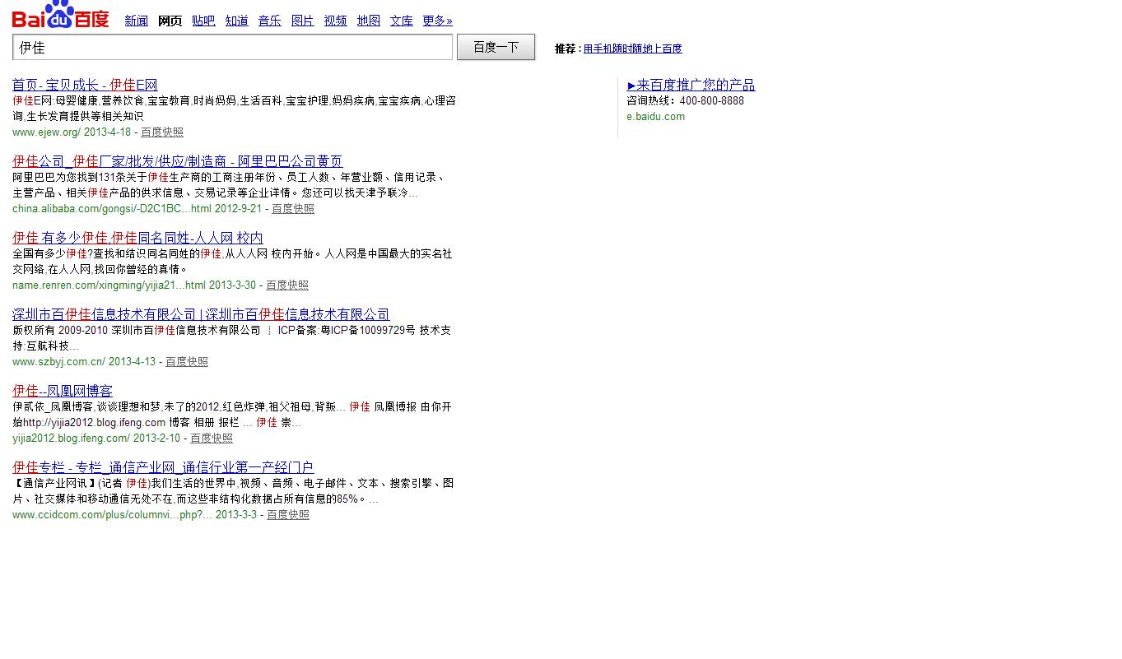Screen dimensions: 1122x659
Task: Select the 网页 navigation tab
Action: point(170,21)
